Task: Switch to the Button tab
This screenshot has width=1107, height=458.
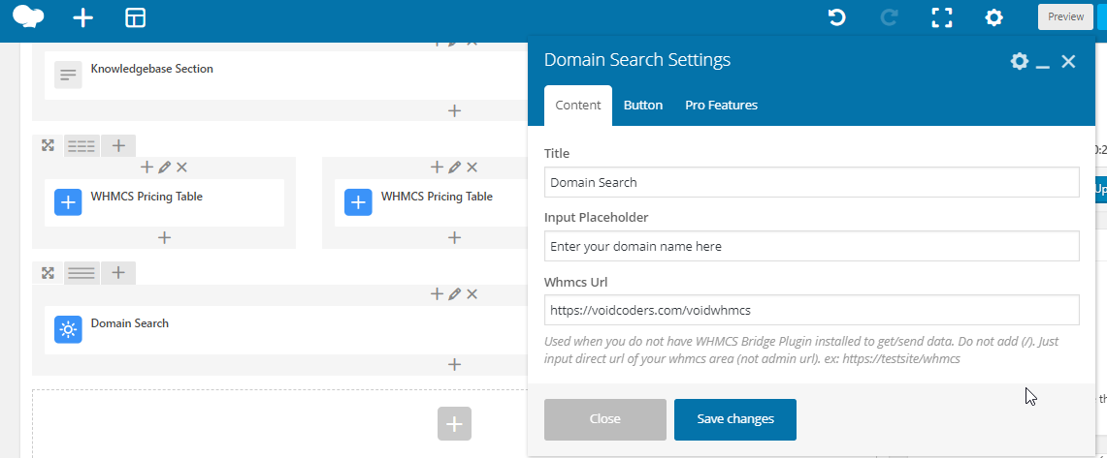Action: (x=643, y=106)
